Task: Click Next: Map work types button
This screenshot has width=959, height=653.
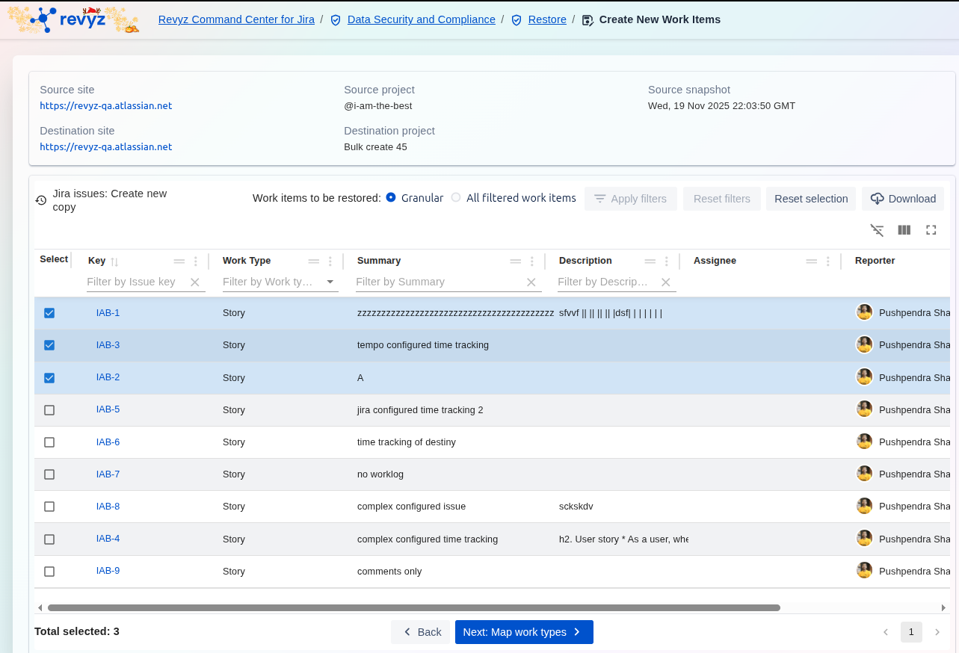Action: (x=523, y=632)
